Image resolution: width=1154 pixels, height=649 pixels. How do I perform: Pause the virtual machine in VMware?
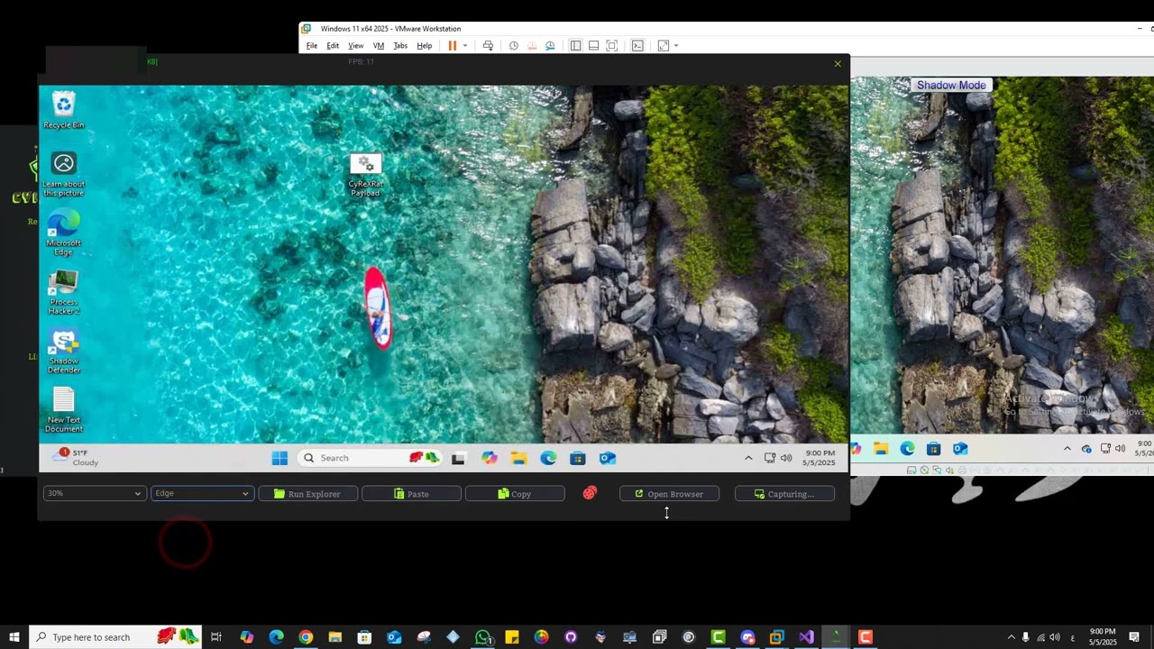click(452, 46)
